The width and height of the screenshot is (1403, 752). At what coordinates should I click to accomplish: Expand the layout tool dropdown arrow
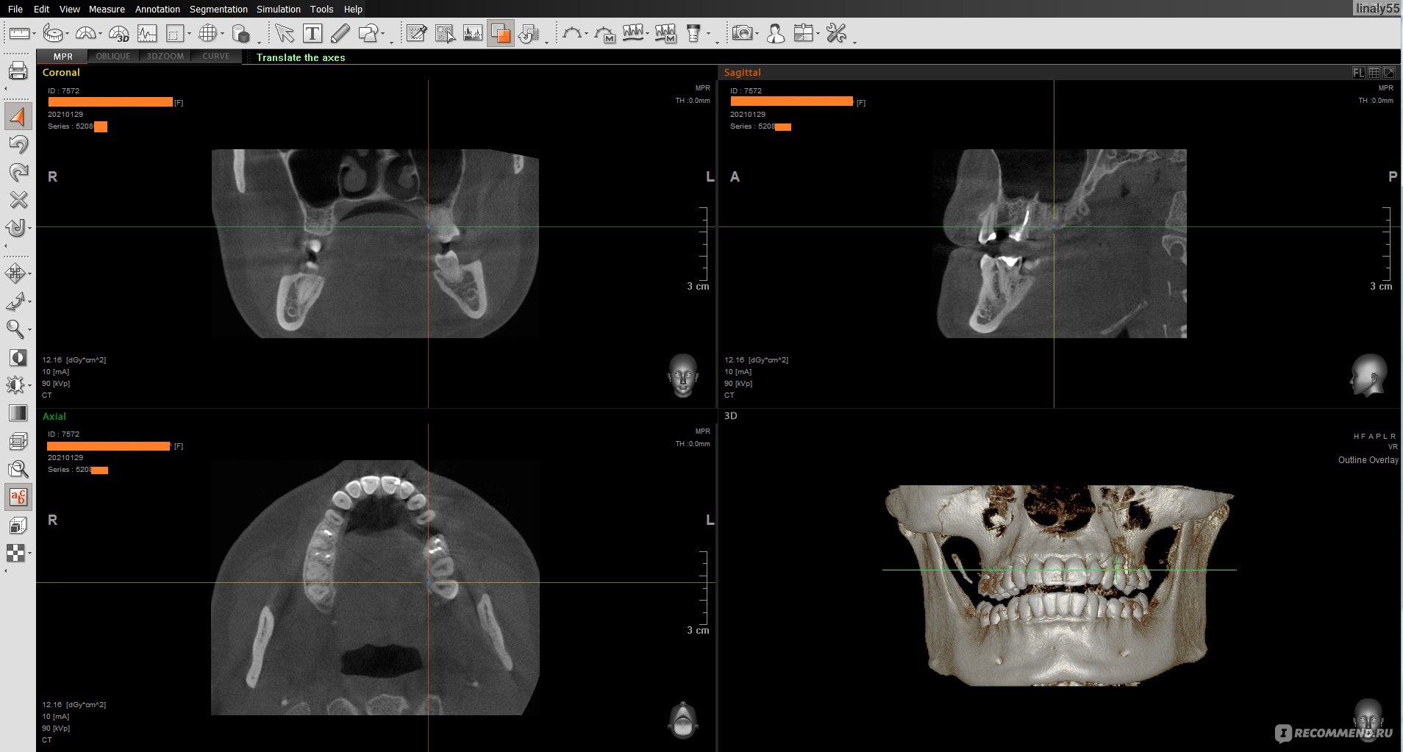(x=818, y=35)
